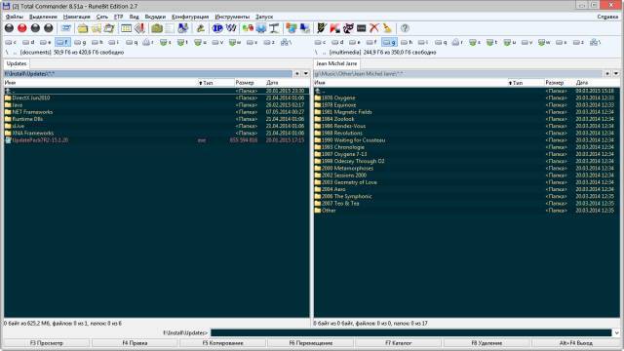Click the red Kaspersky K toolbar icon
The image size is (624, 351).
pos(334,28)
